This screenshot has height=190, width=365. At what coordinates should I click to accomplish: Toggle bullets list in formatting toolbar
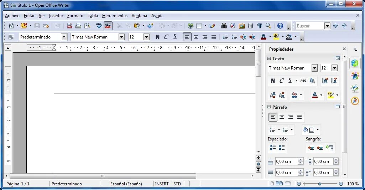click(234, 37)
